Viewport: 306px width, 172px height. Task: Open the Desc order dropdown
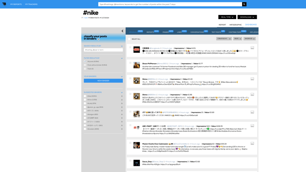coord(237,39)
